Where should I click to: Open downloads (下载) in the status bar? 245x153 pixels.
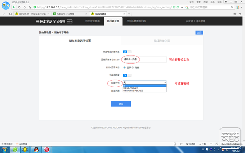click(202, 144)
